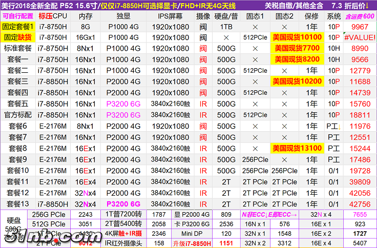
Task: Click the #VALUE! error cell
Action: pos(360,37)
